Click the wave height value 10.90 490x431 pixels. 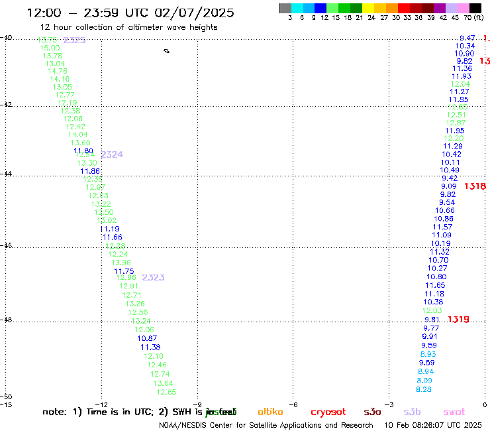click(464, 54)
